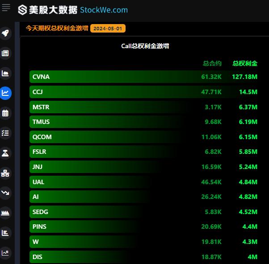Select the TMUS row

(143, 122)
